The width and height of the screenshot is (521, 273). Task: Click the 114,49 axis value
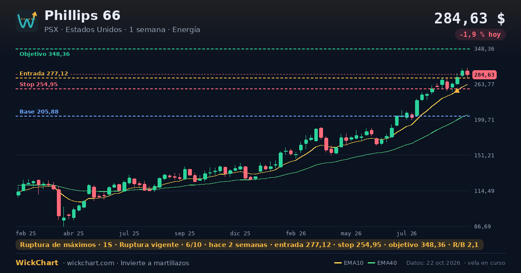484,191
